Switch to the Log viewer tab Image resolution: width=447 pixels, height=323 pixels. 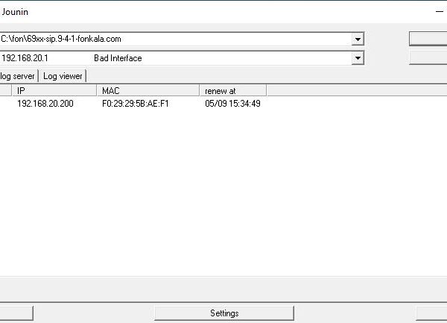click(63, 76)
